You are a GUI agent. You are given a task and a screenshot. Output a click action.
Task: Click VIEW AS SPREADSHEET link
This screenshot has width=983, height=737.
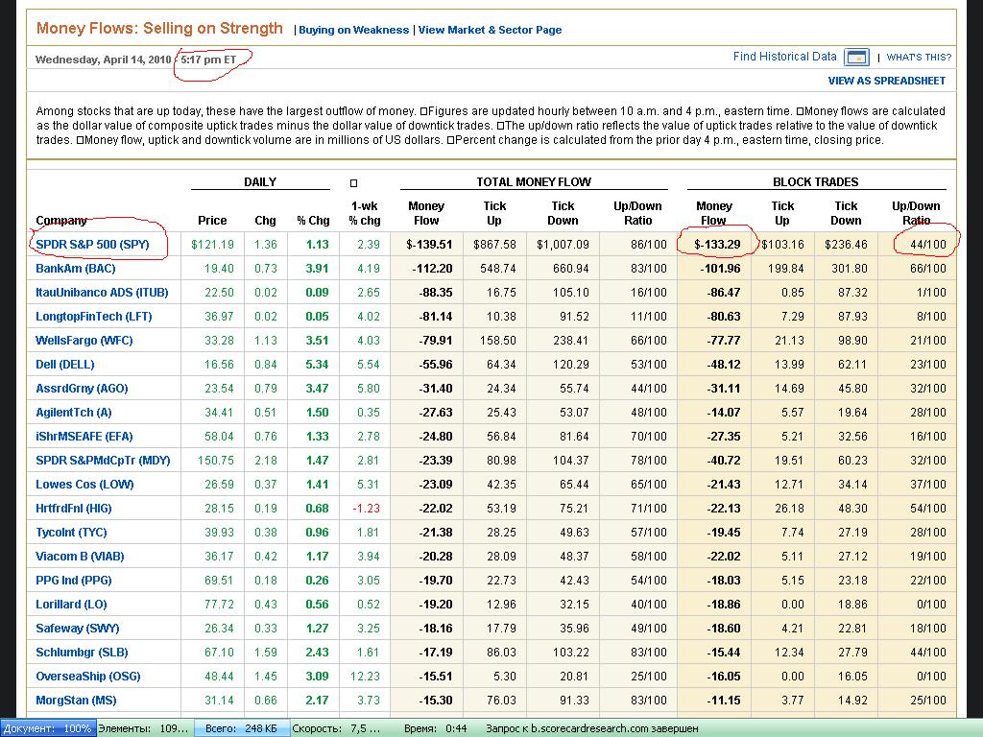pyautogui.click(x=886, y=81)
